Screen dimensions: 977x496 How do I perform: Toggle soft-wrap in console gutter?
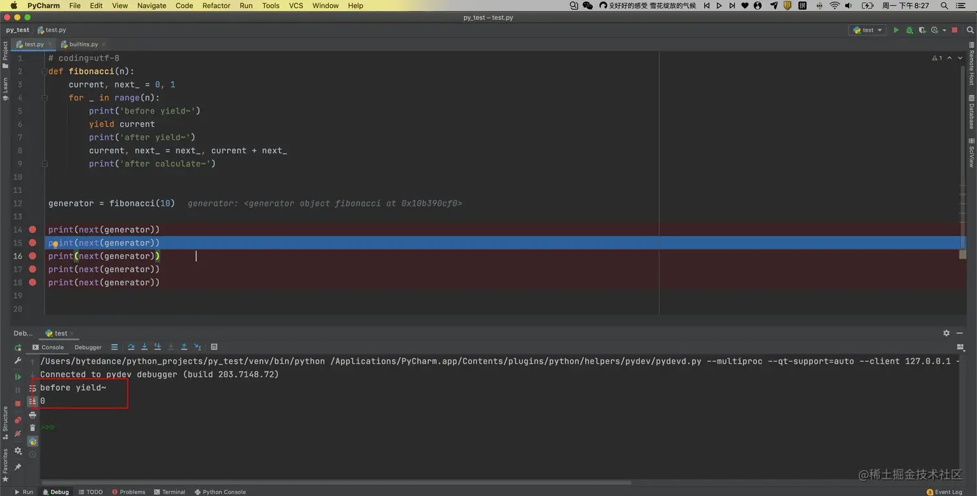[33, 388]
